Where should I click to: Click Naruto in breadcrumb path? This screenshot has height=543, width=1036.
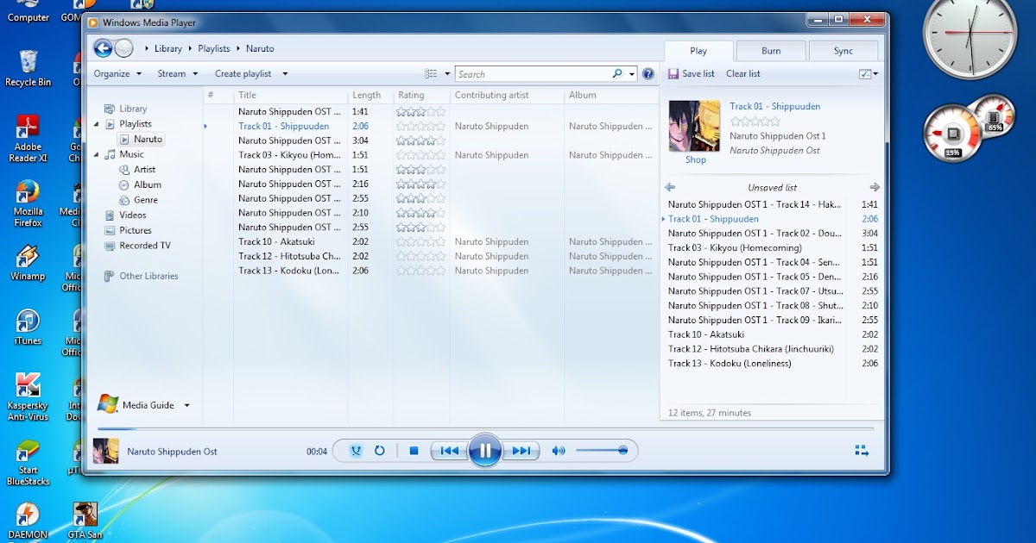point(260,49)
